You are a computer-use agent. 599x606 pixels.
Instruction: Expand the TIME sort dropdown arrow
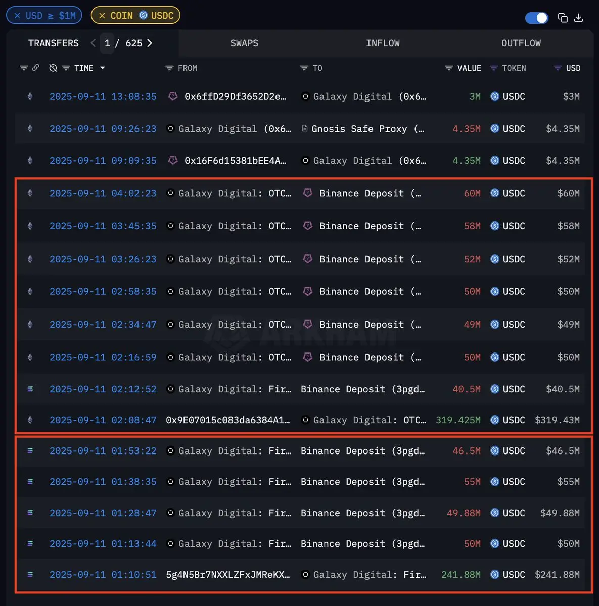[103, 68]
